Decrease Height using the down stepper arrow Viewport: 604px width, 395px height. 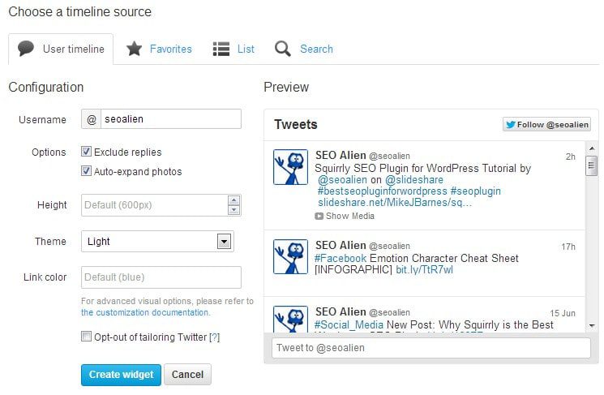coord(233,209)
